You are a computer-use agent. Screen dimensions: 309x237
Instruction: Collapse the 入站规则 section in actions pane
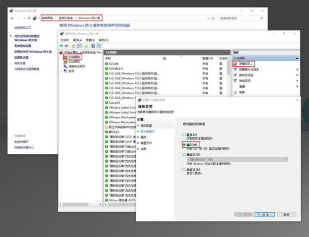click(x=297, y=58)
